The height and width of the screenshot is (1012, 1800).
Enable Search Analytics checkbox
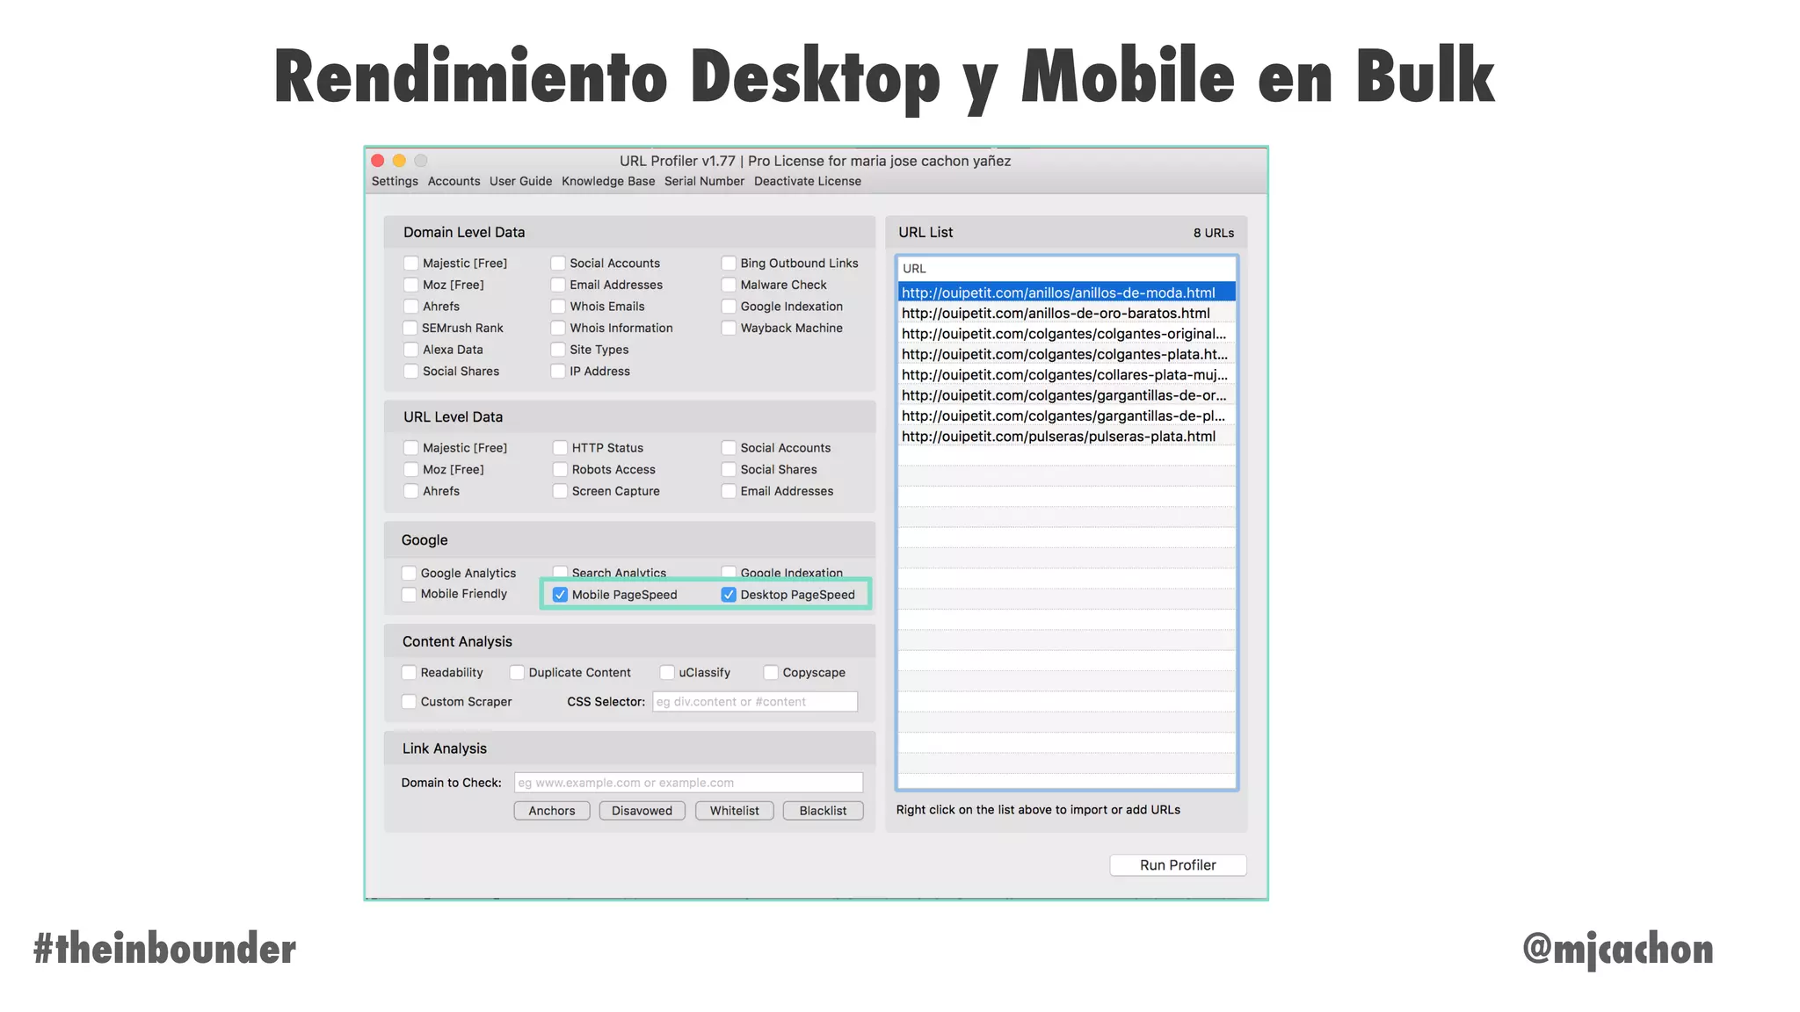tap(560, 573)
